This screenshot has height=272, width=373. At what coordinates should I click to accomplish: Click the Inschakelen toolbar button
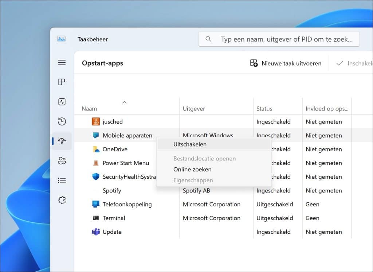[353, 63]
